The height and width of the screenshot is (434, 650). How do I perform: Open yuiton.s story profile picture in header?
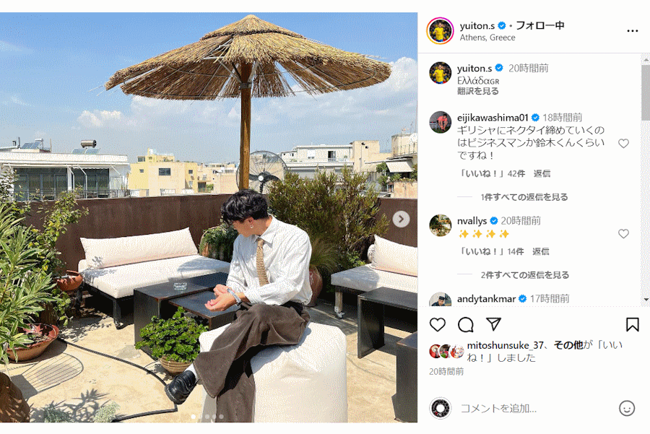coord(440,31)
